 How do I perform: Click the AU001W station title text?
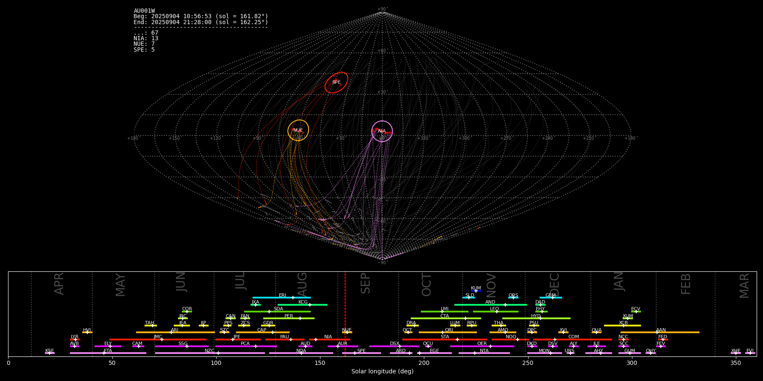point(144,11)
